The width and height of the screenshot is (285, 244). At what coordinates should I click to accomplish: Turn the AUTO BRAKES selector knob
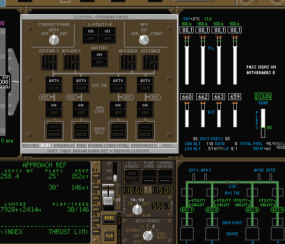pyautogui.click(x=148, y=235)
